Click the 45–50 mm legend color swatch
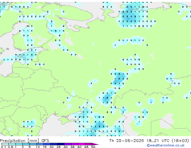 (x=89, y=144)
